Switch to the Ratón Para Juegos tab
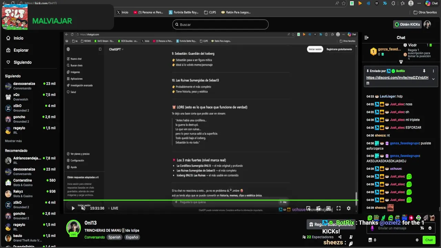The width and height of the screenshot is (441, 248). [236, 12]
